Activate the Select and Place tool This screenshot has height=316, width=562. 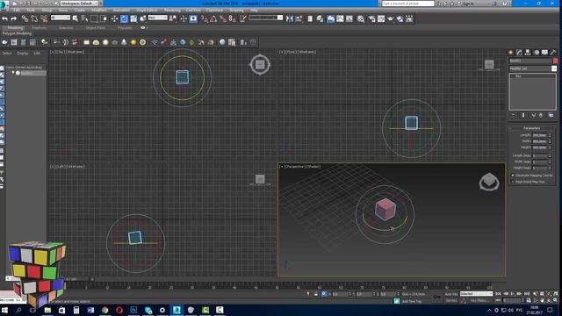click(143, 18)
